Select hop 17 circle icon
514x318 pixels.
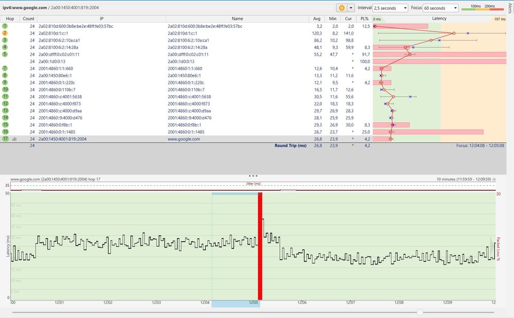tap(5, 138)
